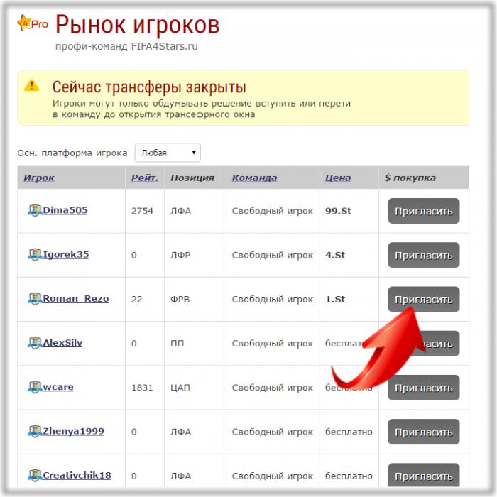Open the player platform dropdown showing Любая

pos(168,153)
